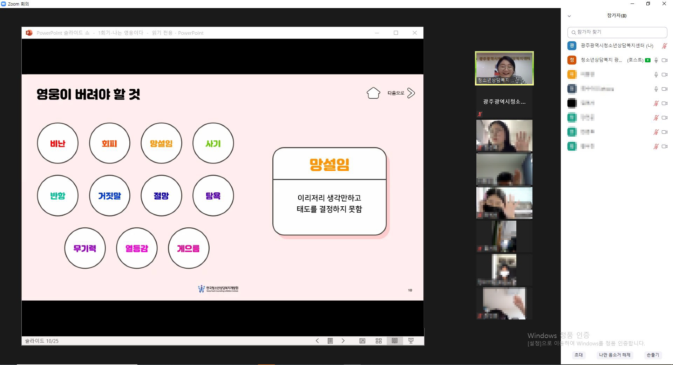This screenshot has height=365, width=673.
Task: Open the slide list menu icon in status bar
Action: point(330,341)
